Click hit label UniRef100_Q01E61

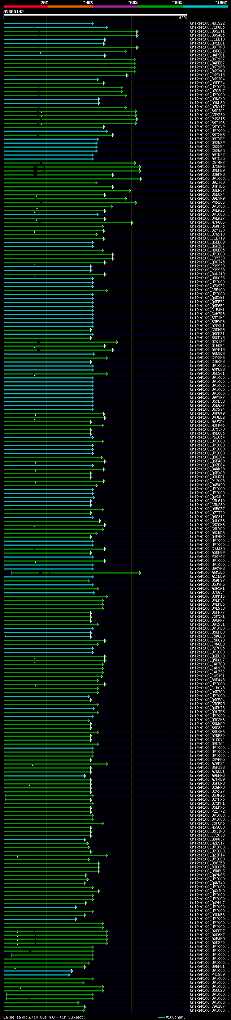click(x=207, y=43)
